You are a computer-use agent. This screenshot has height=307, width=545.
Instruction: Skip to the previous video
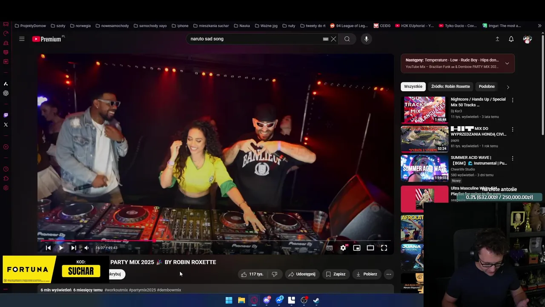tap(48, 248)
